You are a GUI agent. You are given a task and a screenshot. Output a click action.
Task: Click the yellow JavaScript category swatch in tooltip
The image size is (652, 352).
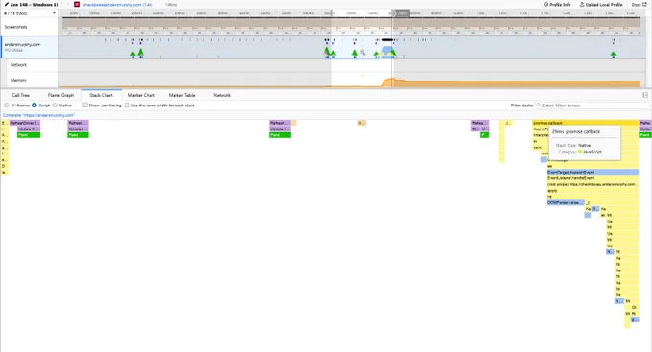point(580,152)
